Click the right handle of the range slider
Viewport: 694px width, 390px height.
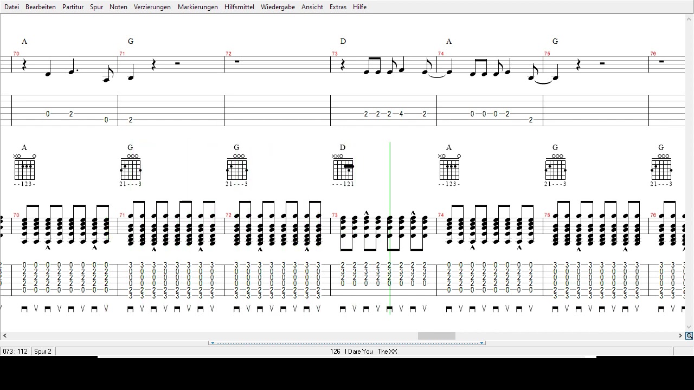click(x=481, y=343)
